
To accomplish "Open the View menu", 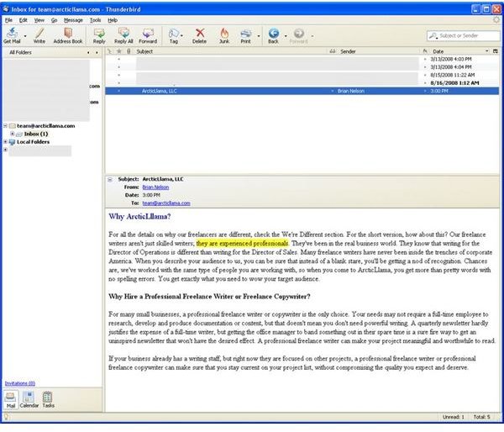I will [39, 20].
